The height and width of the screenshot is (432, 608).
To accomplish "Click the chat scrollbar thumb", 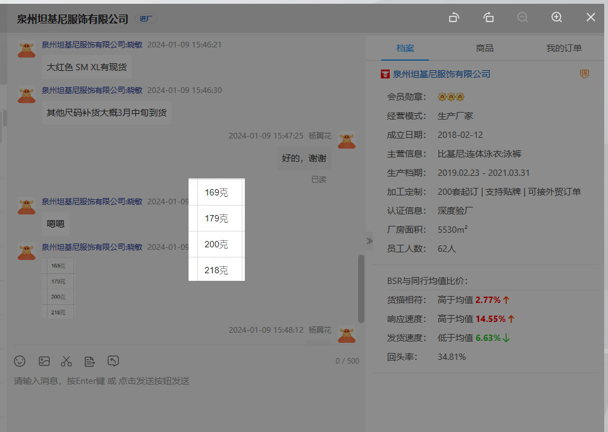I will tap(361, 288).
